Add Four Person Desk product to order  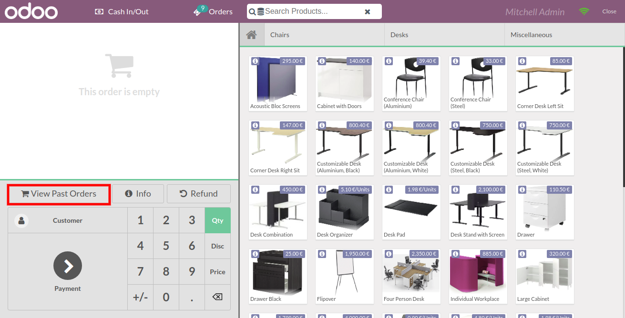point(411,276)
